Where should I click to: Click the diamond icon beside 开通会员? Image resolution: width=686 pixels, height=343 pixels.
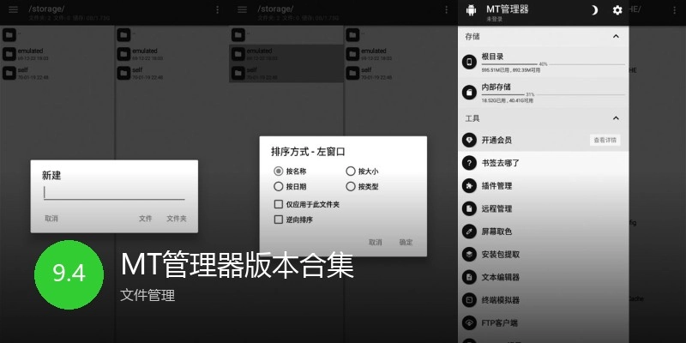469,140
